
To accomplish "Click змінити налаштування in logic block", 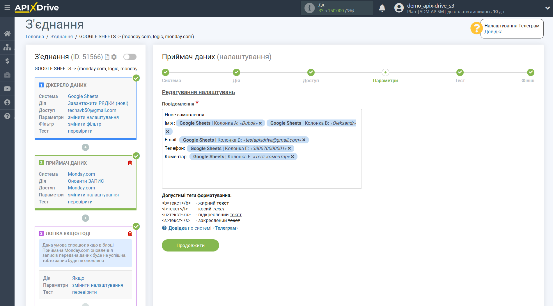I will [x=98, y=285].
